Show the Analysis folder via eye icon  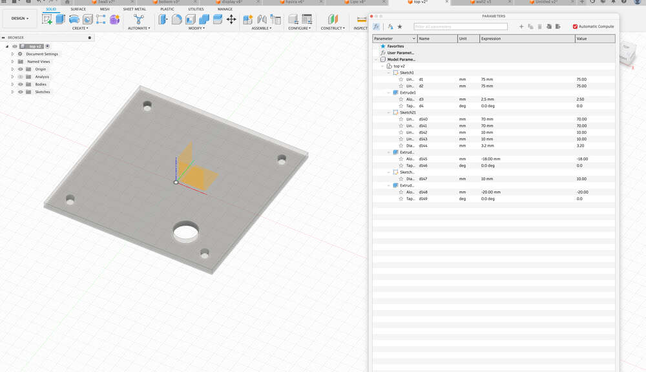(x=20, y=77)
